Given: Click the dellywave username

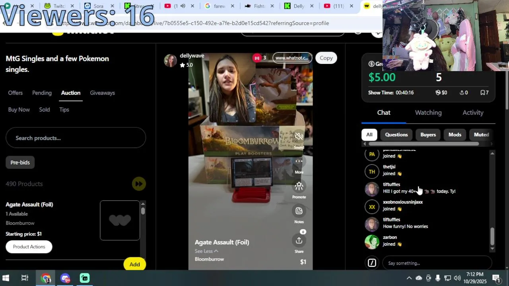Looking at the screenshot, I should (x=192, y=56).
